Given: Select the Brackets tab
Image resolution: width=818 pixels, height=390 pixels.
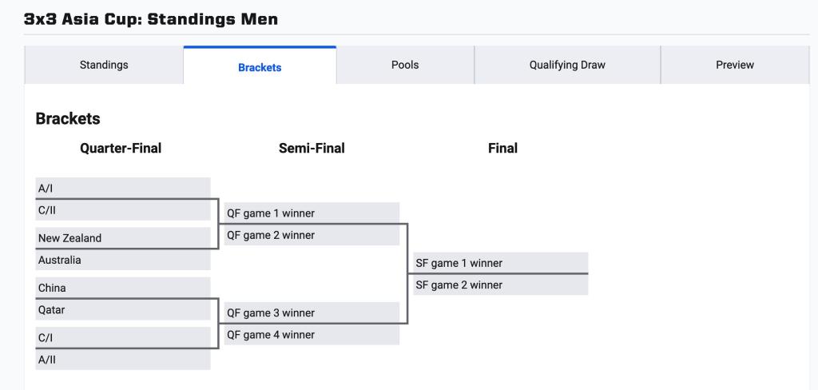Looking at the screenshot, I should pos(260,67).
